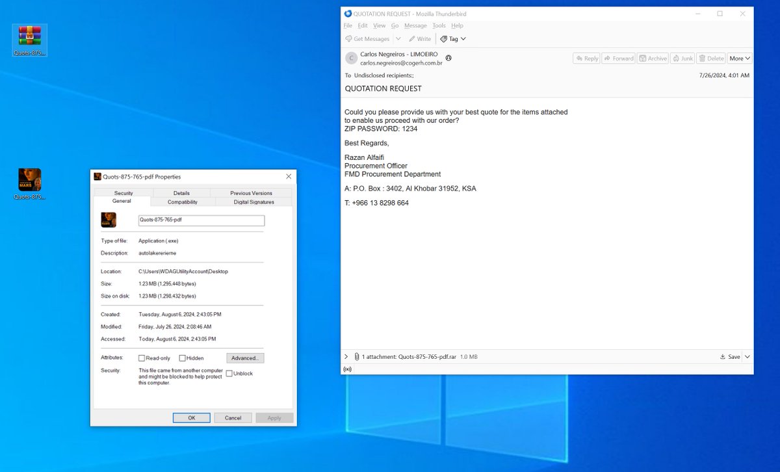780x472 pixels.
Task: Open the Tools menu in Thunderbird
Action: coord(439,25)
